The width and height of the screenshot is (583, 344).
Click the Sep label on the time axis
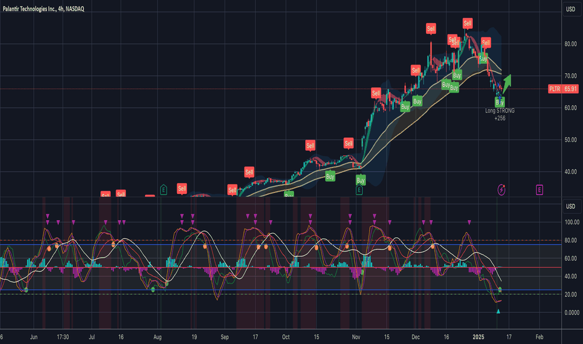(x=225, y=337)
